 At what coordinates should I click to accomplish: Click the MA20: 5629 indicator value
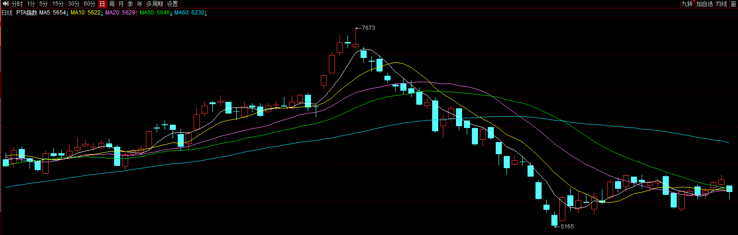coord(122,13)
